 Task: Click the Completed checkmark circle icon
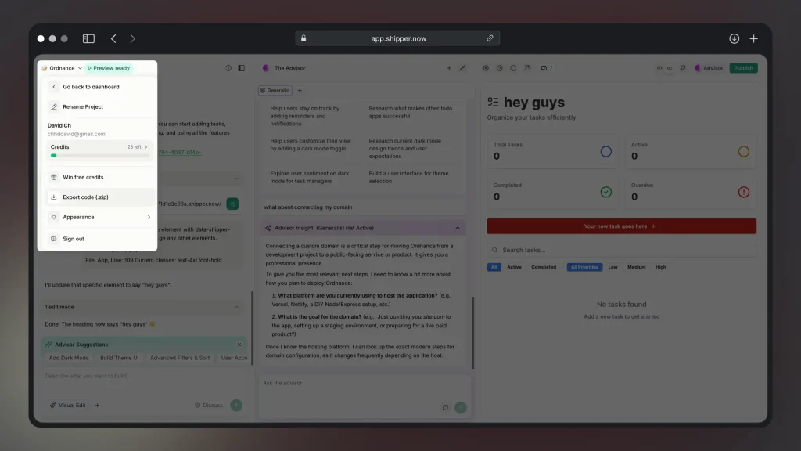click(606, 193)
